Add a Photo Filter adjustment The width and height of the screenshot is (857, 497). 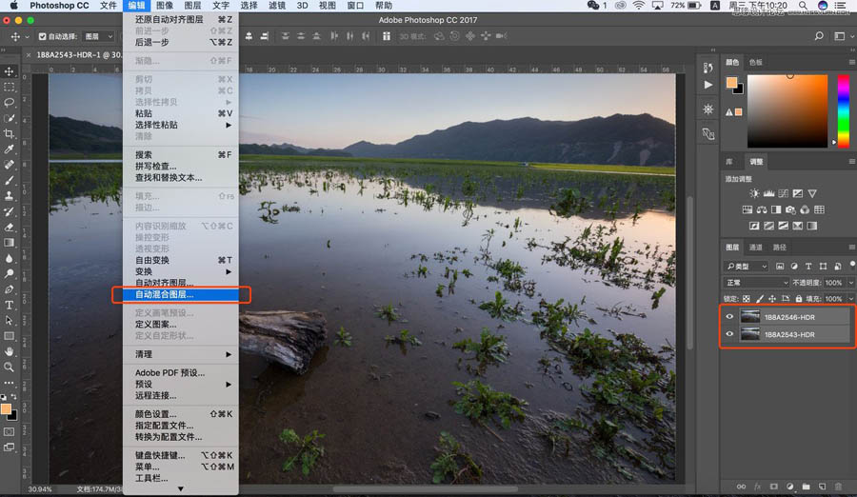(x=790, y=209)
